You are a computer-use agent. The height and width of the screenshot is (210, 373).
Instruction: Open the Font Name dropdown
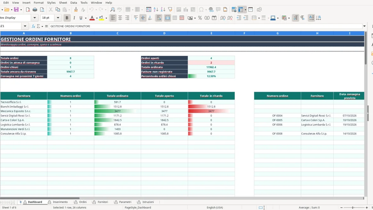point(35,18)
